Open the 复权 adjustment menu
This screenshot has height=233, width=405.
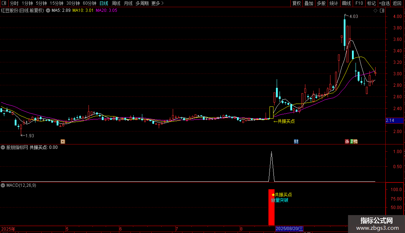click(x=296, y=3)
